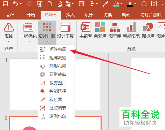
Task: Switch to the 插入 tab
Action: click(x=70, y=15)
